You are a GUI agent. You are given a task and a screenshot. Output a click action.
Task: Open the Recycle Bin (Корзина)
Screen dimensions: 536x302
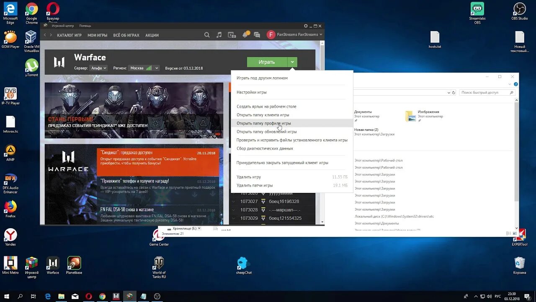(x=520, y=266)
